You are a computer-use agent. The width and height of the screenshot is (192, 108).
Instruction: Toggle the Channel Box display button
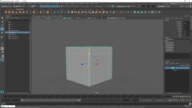coord(190,6)
